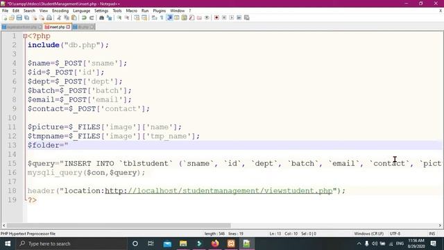444x250 pixels.
Task: Click the horizontal scrollbar right arrow
Action: [440, 225]
